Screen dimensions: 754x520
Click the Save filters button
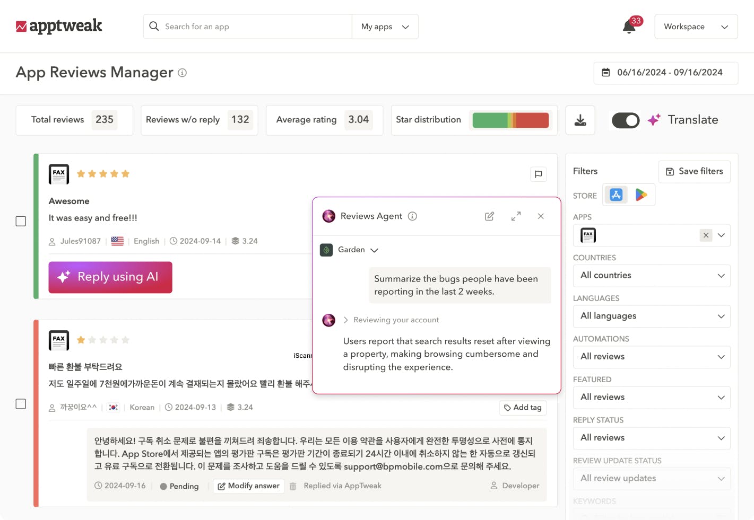694,172
